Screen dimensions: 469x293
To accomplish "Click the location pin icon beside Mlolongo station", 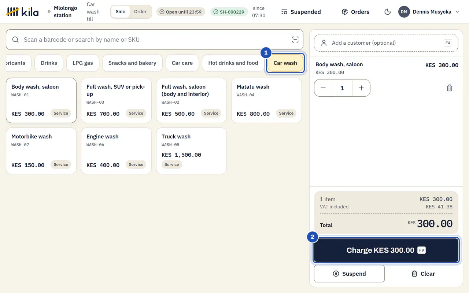I will (49, 12).
